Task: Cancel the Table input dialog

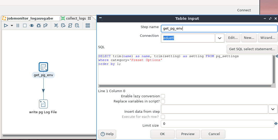Action: point(213,134)
